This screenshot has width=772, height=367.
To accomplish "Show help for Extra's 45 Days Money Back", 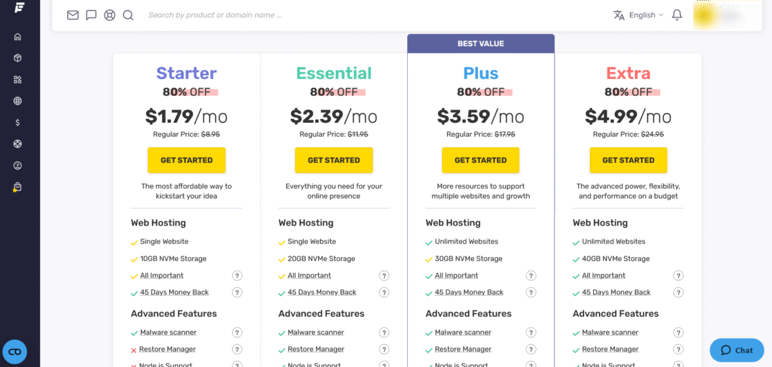I will 678,292.
